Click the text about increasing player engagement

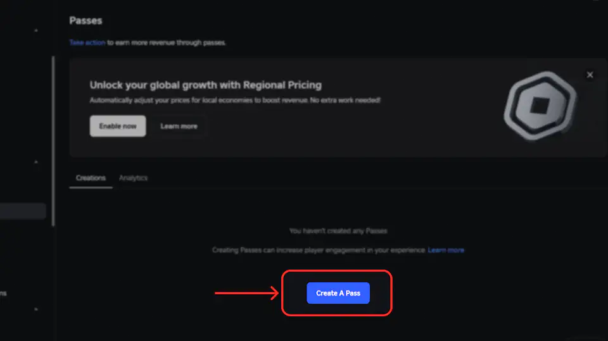point(319,251)
